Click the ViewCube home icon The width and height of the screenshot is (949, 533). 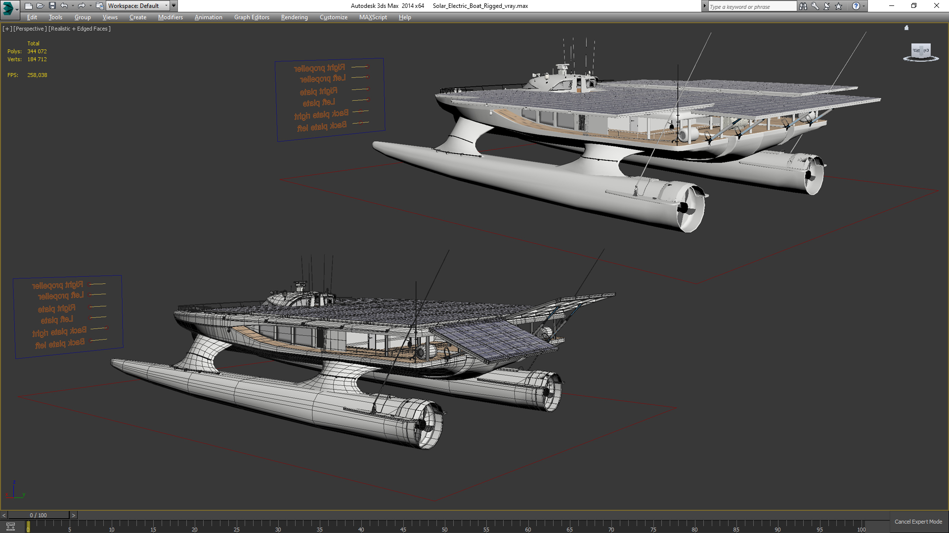[906, 28]
